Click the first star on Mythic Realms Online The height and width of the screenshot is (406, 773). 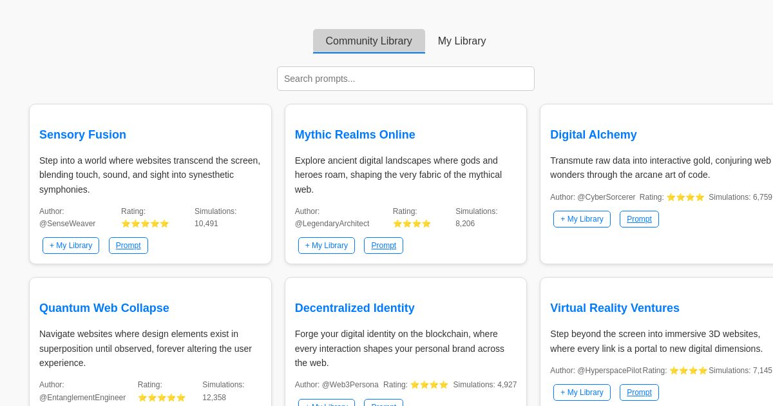pos(397,224)
